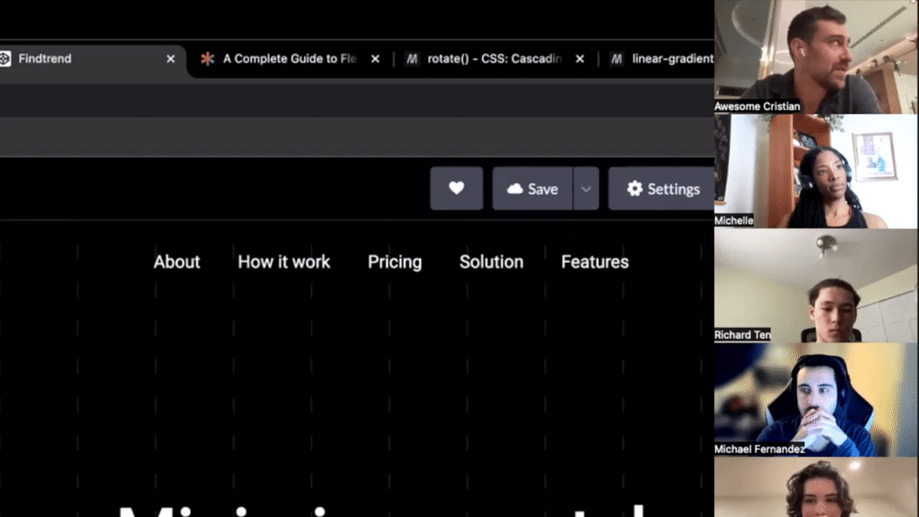Open the Save options dropdown arrow
Image resolution: width=919 pixels, height=517 pixels.
pos(585,188)
